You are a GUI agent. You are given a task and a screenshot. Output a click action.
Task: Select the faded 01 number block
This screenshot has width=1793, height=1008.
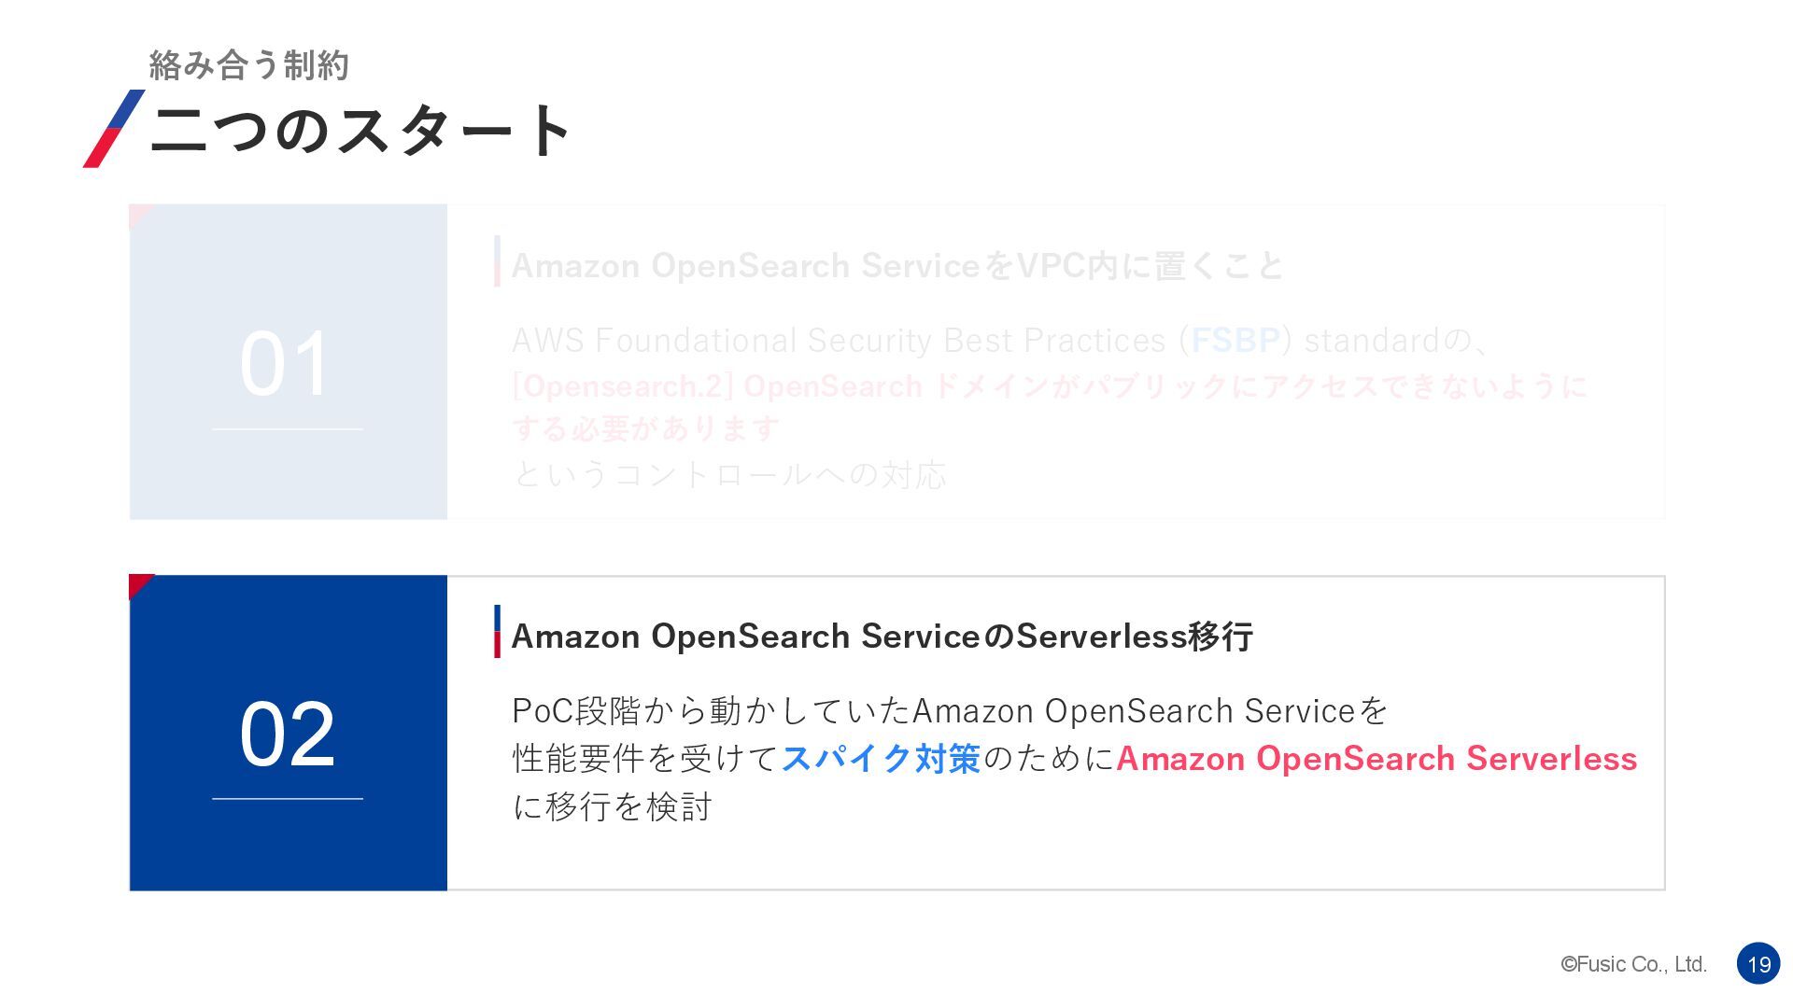pos(289,362)
